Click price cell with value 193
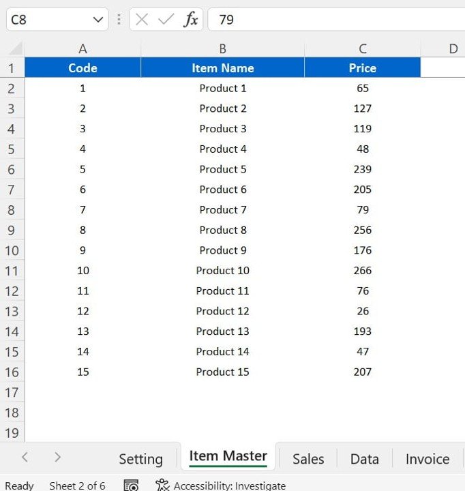This screenshot has width=465, height=491. pos(363,331)
